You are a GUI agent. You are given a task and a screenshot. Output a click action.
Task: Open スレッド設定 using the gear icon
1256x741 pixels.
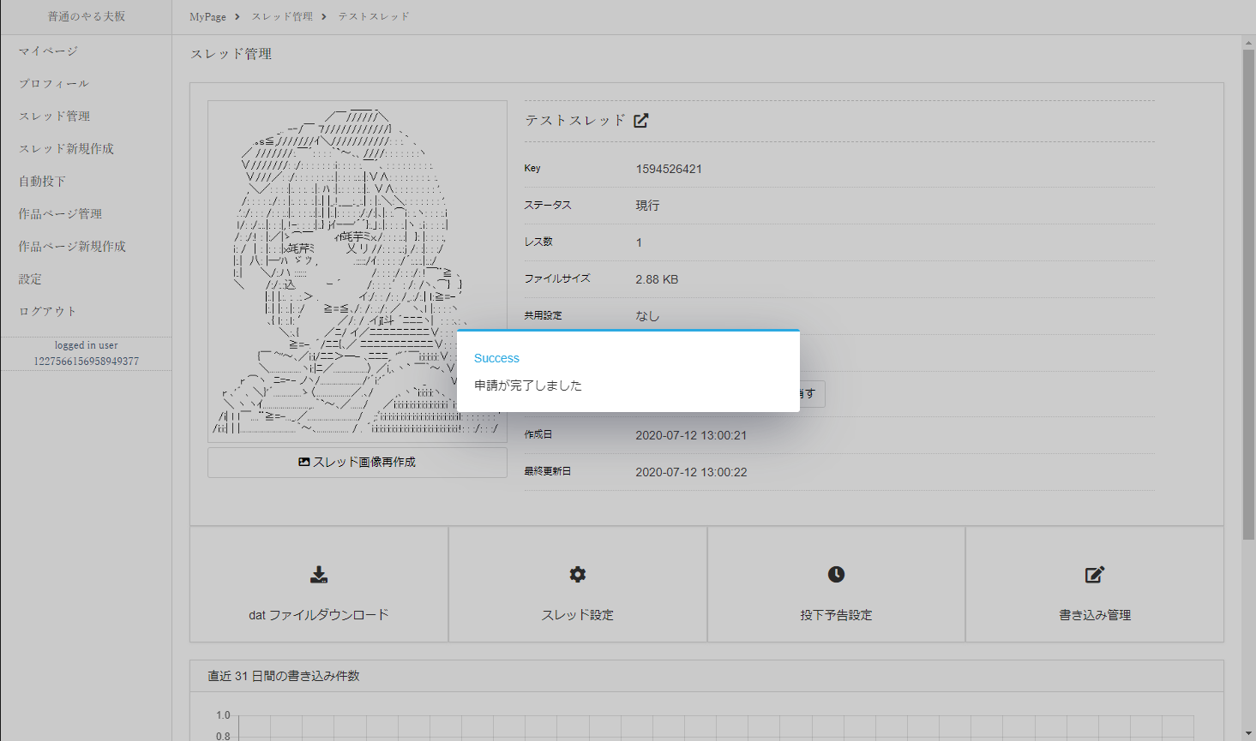pos(577,575)
